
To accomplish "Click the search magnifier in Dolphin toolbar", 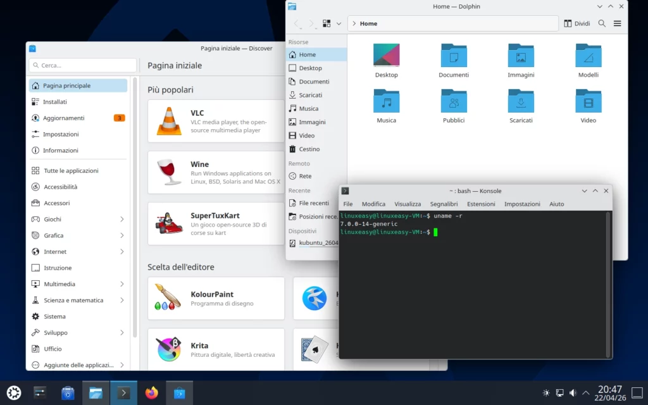I will 601,23.
